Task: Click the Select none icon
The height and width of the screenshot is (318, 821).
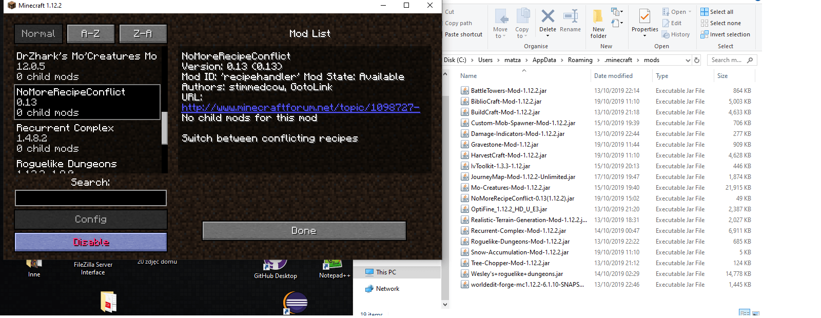Action: click(x=705, y=23)
